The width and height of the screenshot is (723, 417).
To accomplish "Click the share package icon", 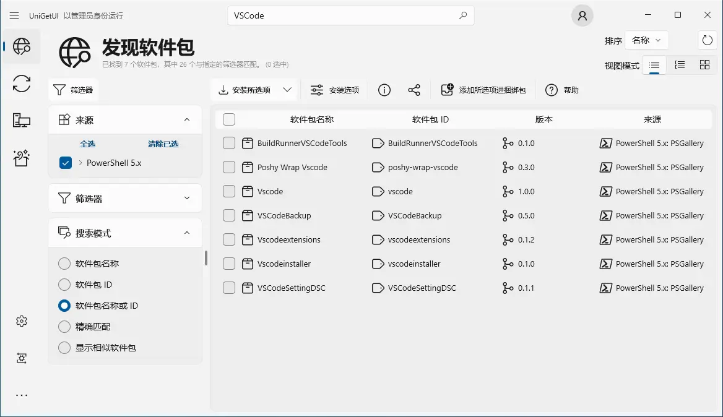I will pyautogui.click(x=414, y=90).
